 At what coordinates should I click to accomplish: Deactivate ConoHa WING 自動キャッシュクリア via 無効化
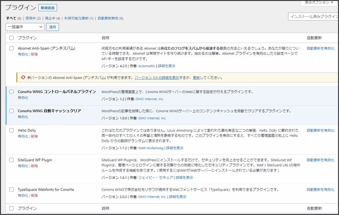[23, 117]
